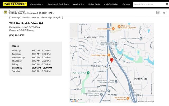Click Park Forest Park marker

(x=88, y=73)
